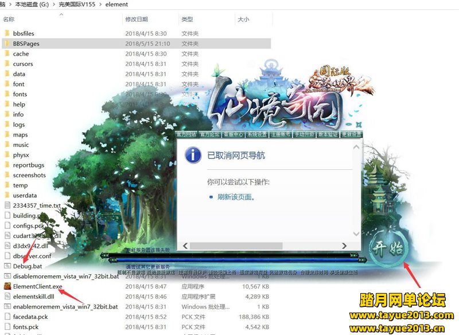Image resolution: width=459 pixels, height=335 pixels.
Task: Select the maps folder icon
Action: pyautogui.click(x=7, y=135)
